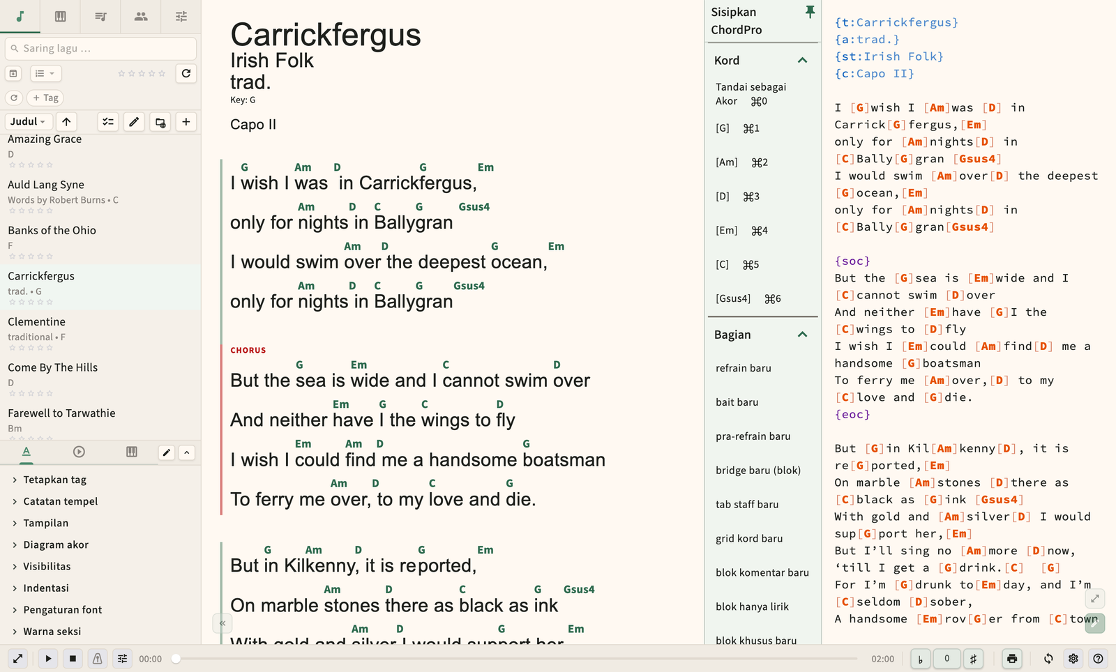Transpose down with the flat button
This screenshot has height=672, width=1116.
[921, 659]
